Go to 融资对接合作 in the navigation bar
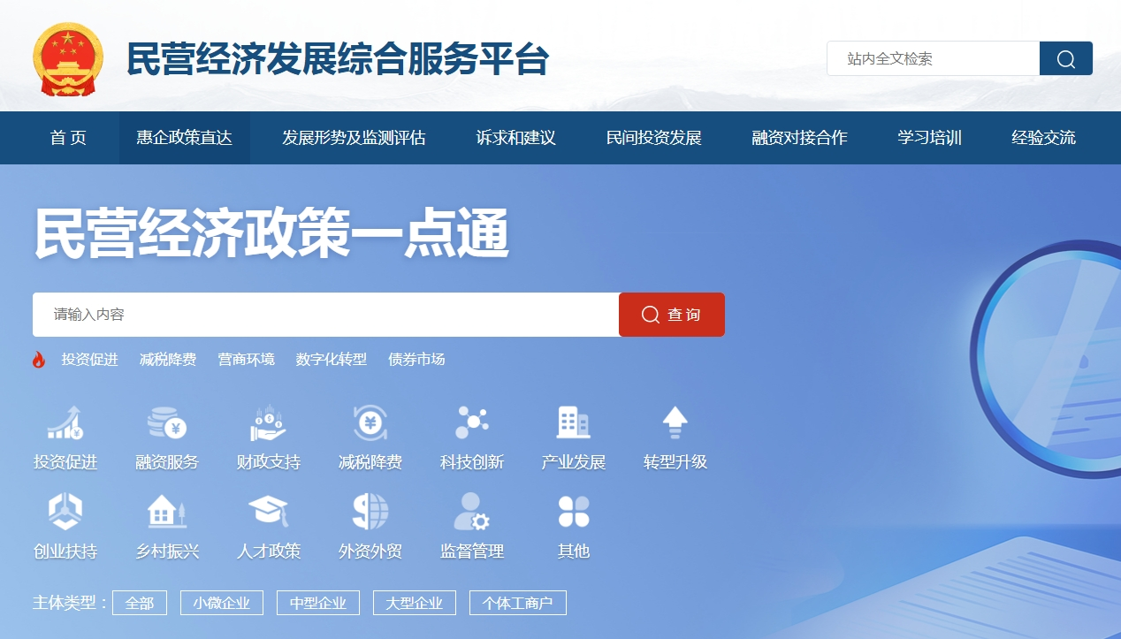The height and width of the screenshot is (639, 1121). 799,138
